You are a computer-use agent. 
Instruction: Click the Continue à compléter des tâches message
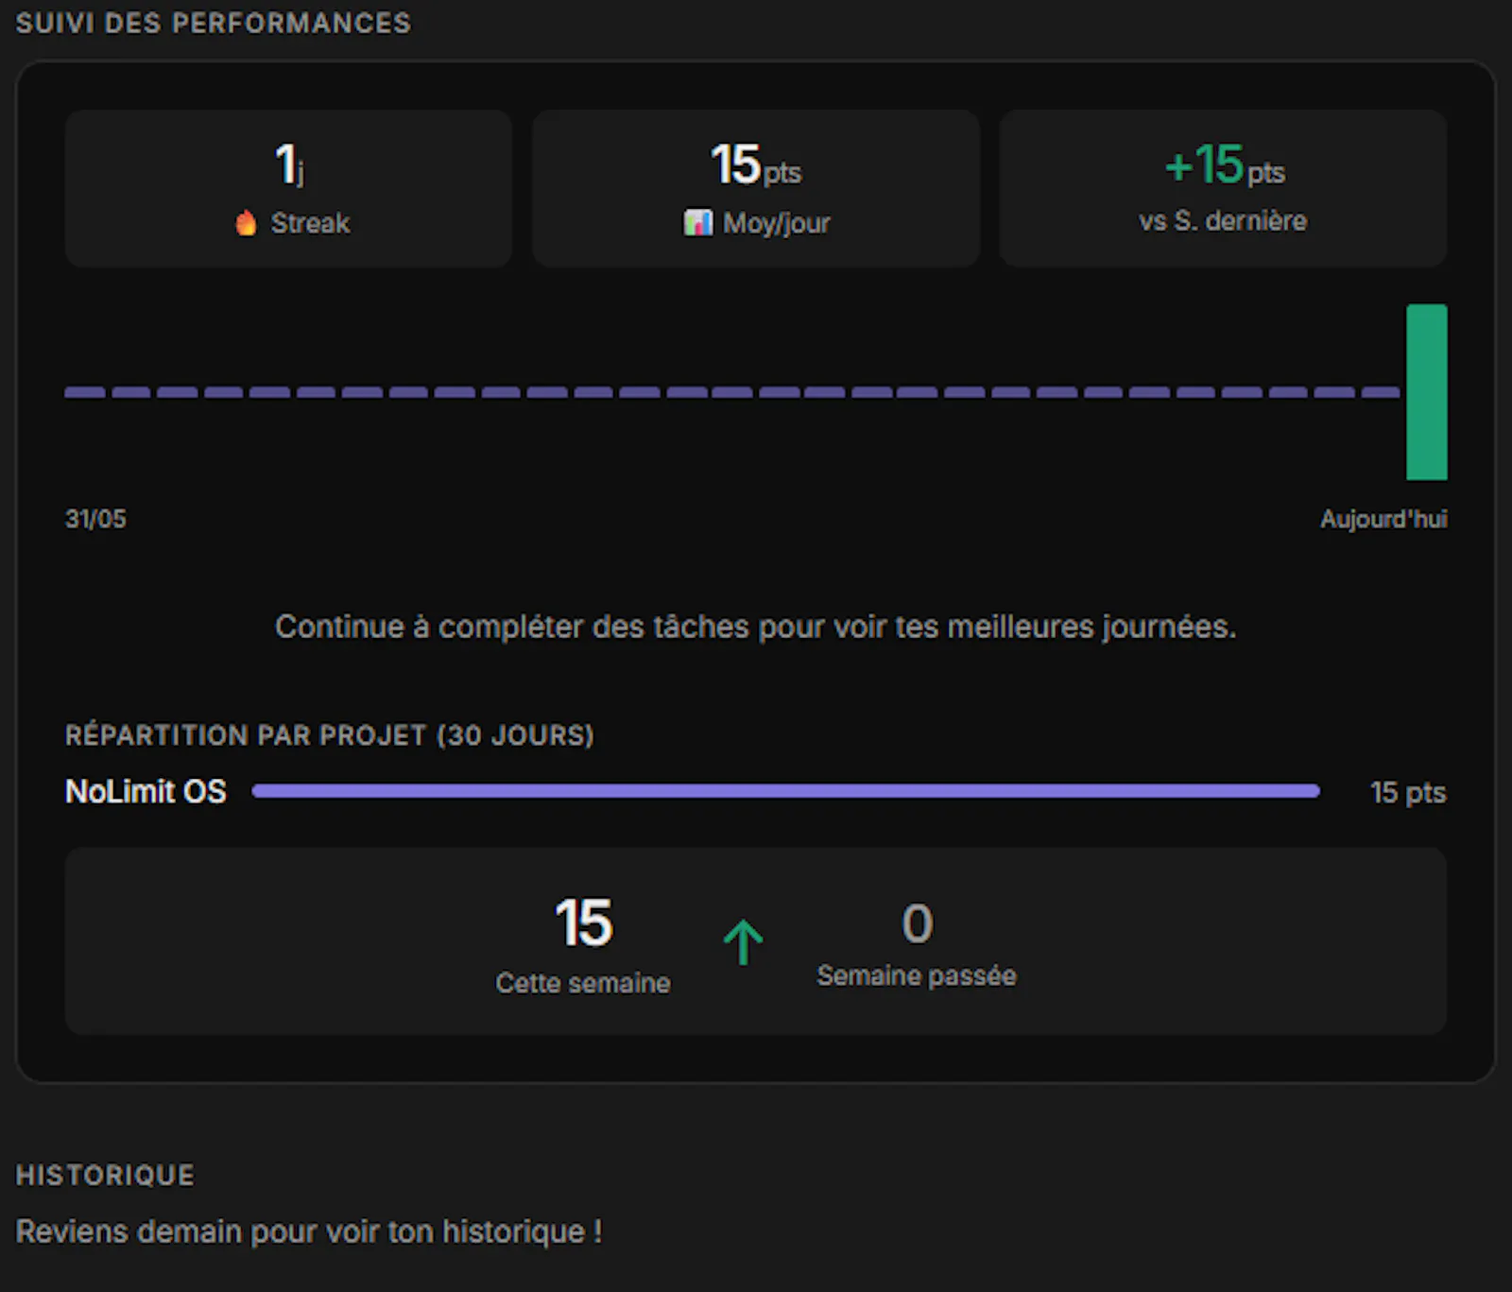[x=755, y=627]
